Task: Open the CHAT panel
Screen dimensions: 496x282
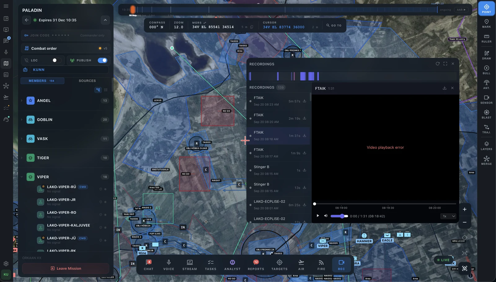Action: pos(148,265)
